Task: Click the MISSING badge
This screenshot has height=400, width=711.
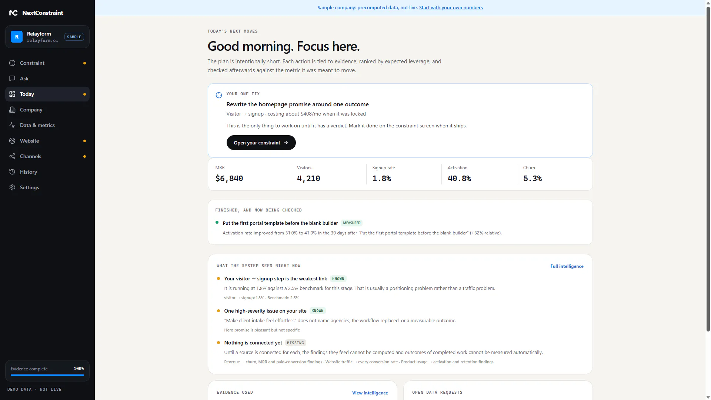Action: click(x=296, y=343)
